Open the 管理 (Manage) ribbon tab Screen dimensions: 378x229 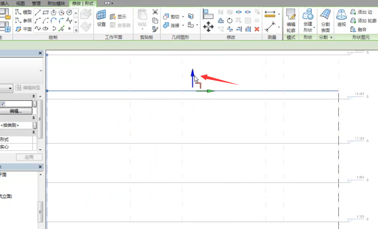36,3
